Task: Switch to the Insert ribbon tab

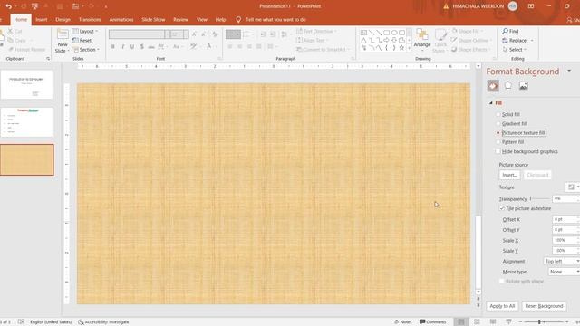Action: pos(42,20)
